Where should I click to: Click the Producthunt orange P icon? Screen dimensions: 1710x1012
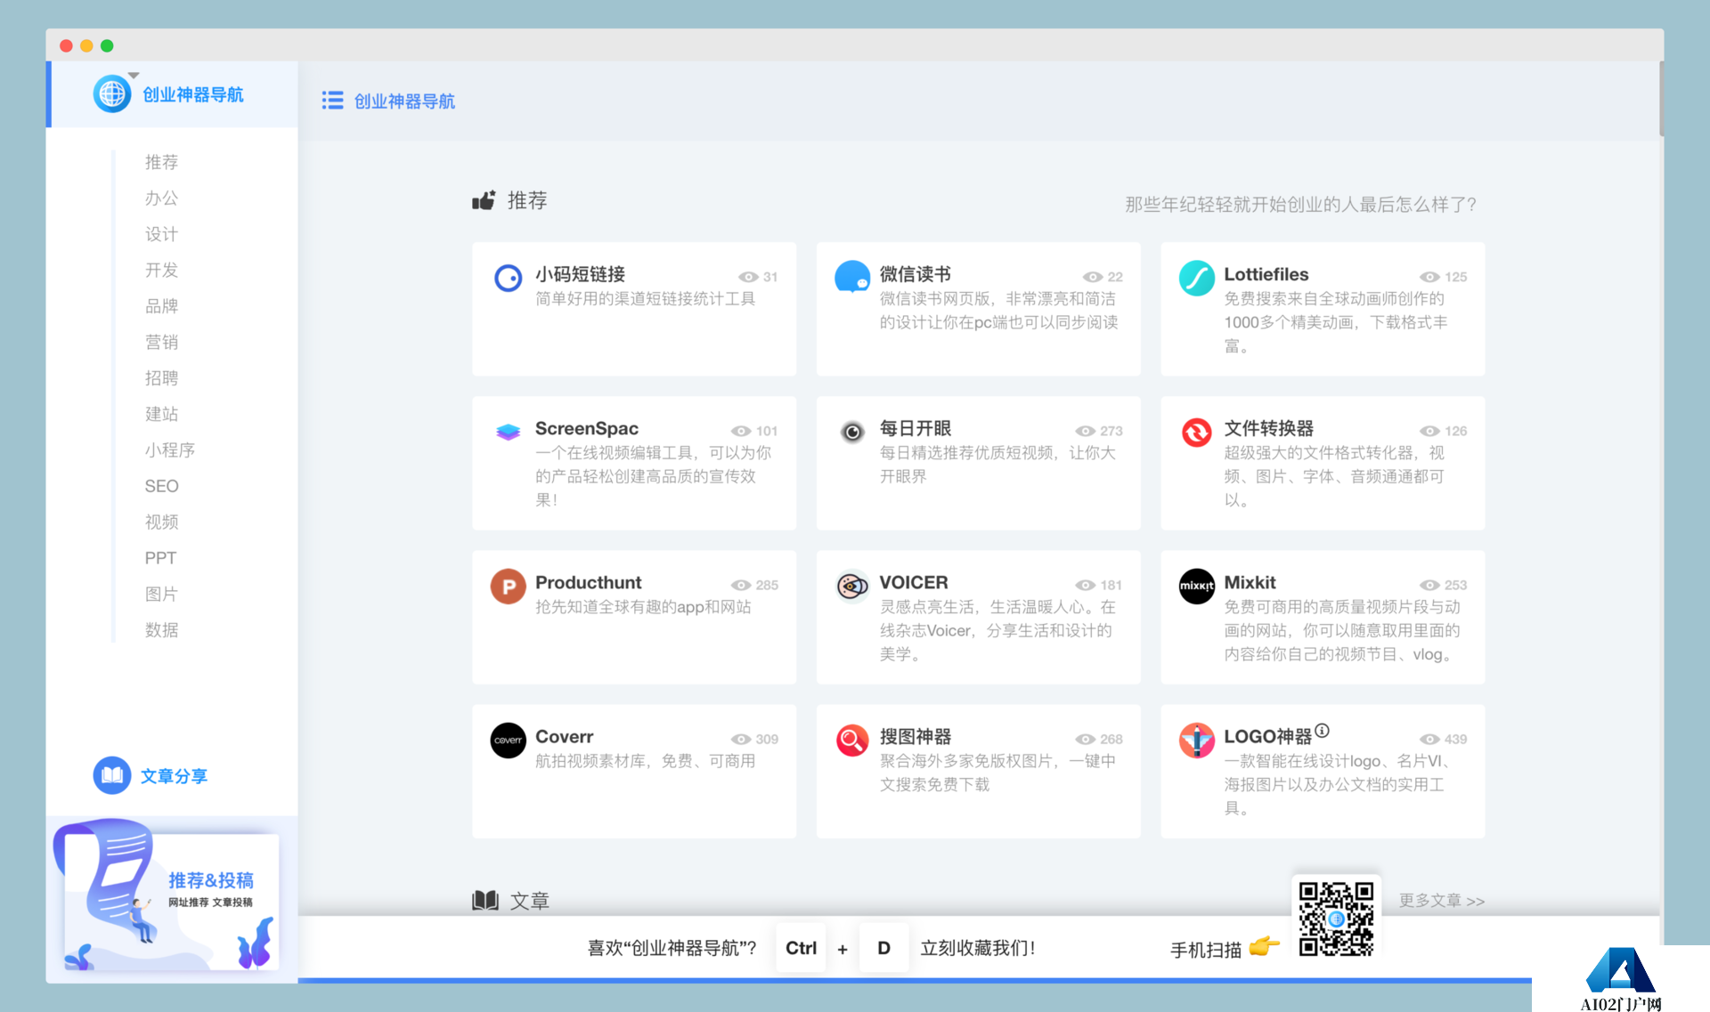point(508,587)
